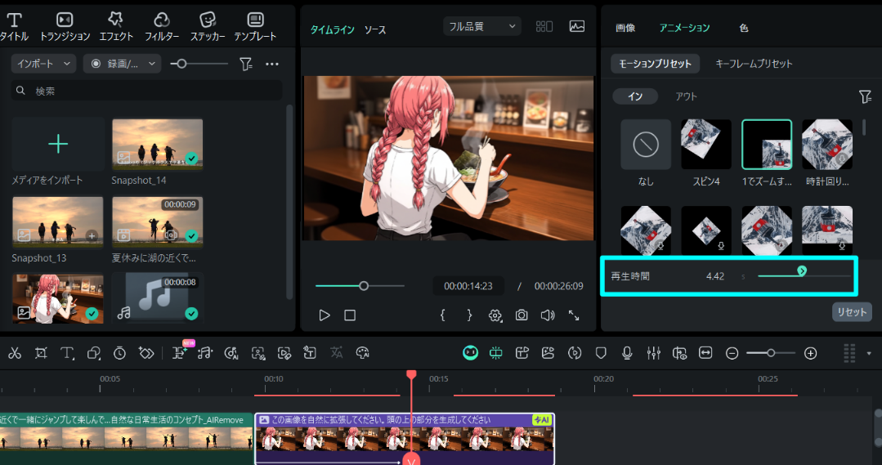Set mark-out with right brace button

click(469, 315)
